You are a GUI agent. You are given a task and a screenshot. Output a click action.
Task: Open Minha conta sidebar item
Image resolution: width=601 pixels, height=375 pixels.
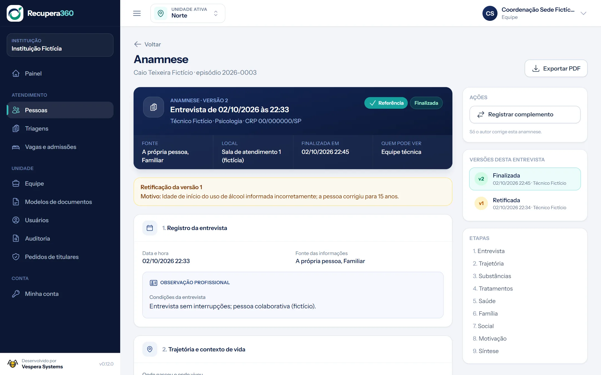pos(60,294)
